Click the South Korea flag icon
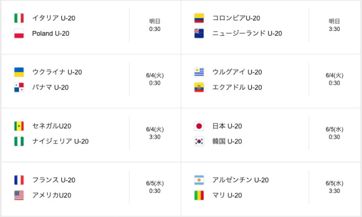This screenshot has width=362, height=217. point(199,141)
